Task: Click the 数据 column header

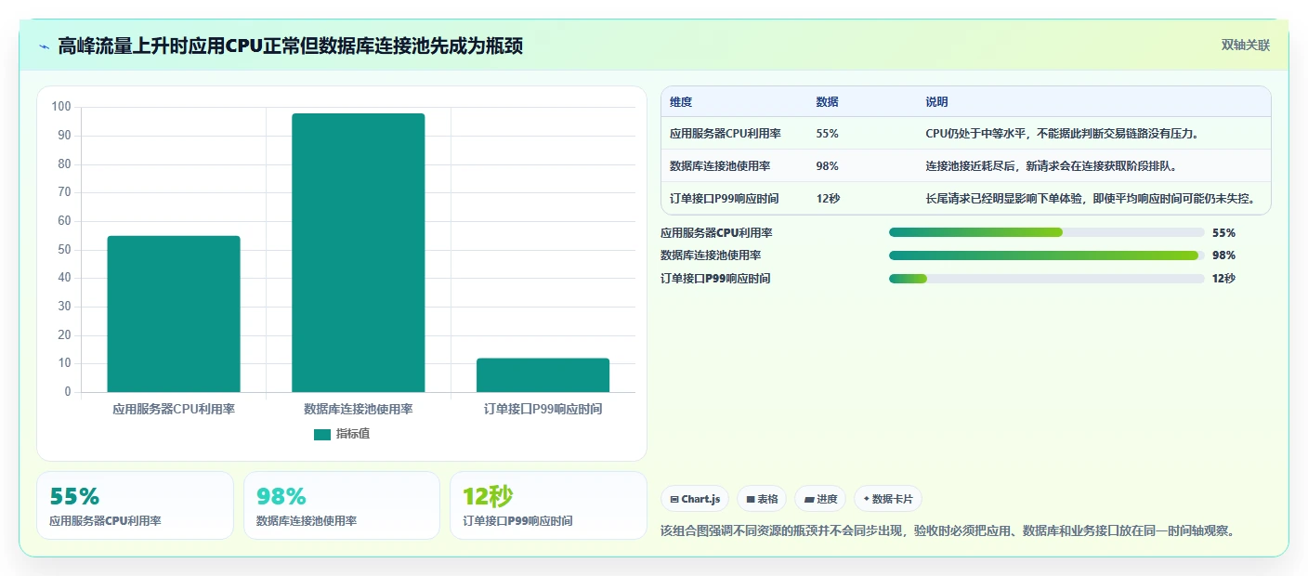Action: click(x=827, y=102)
